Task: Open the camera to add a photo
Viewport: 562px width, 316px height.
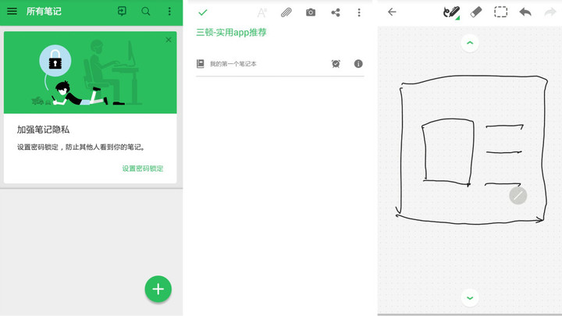Action: point(311,12)
